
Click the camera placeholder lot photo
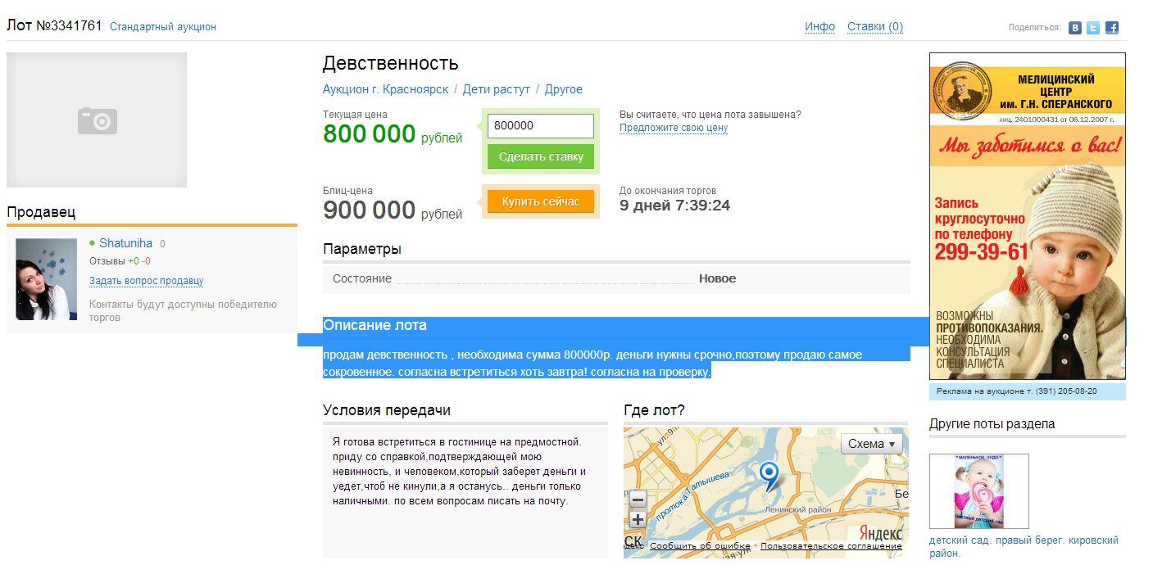(x=97, y=120)
